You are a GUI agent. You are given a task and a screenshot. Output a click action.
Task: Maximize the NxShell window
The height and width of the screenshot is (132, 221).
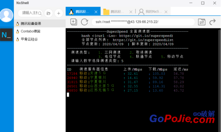tap(203, 3)
